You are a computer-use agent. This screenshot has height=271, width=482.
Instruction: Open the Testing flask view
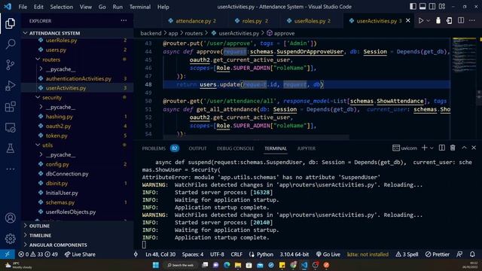10,148
